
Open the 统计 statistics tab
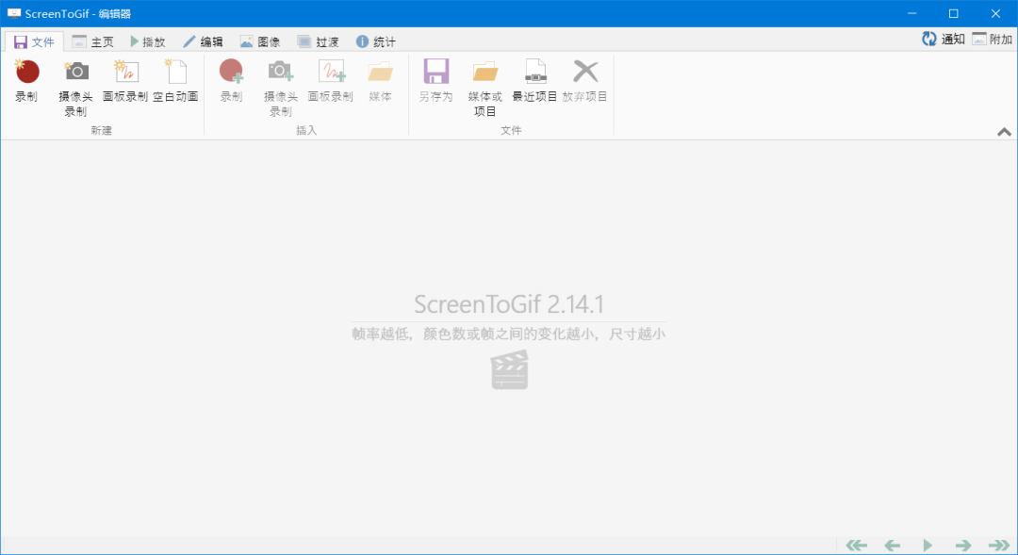[375, 41]
